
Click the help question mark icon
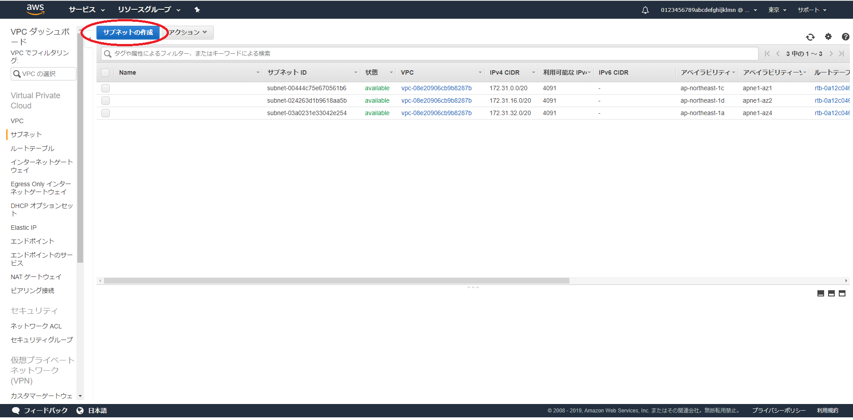845,37
